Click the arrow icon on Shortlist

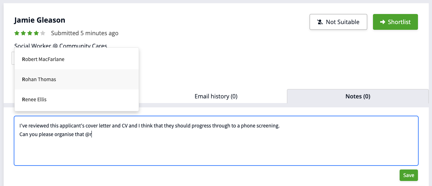pyautogui.click(x=383, y=22)
